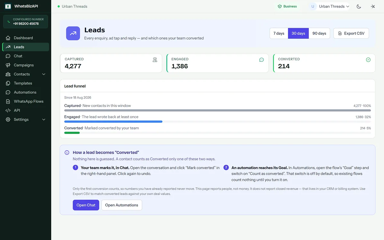
Task: Select the 7 days range
Action: click(279, 33)
